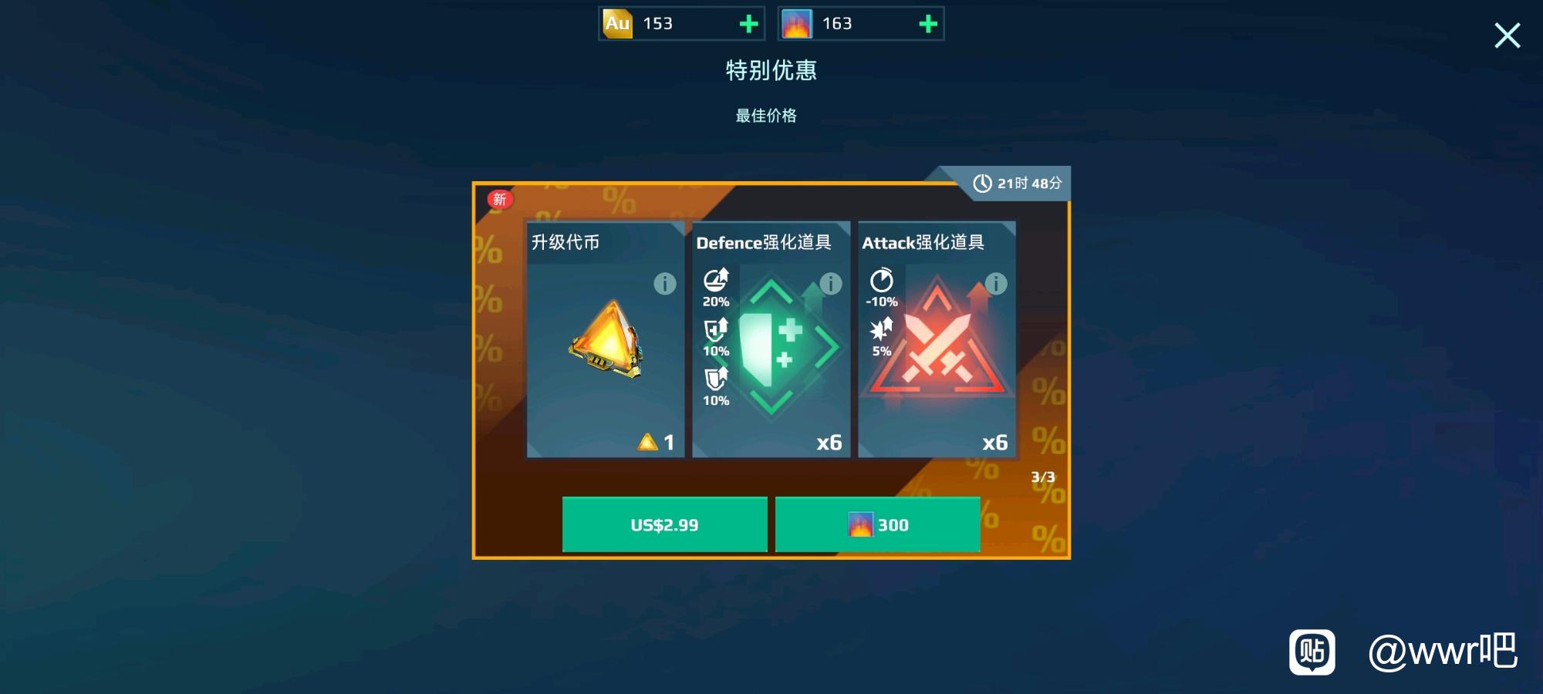Add more Au gold currency
This screenshot has width=1543, height=694.
pyautogui.click(x=748, y=24)
